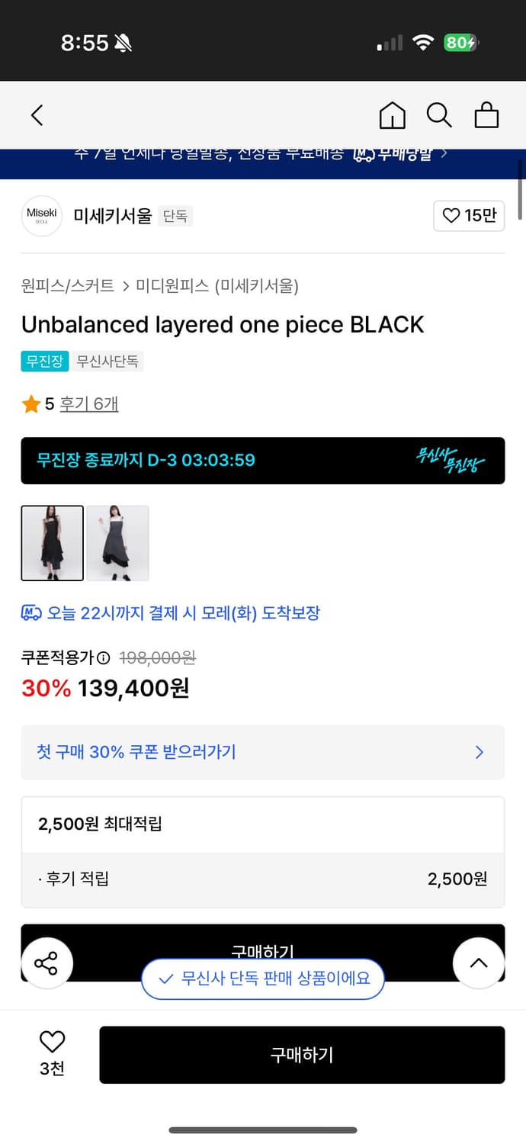Like the product using the heart above 3천

point(51,1042)
